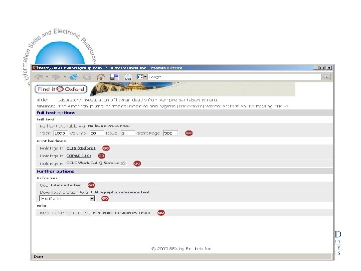Click the search magnifier button
Screen dimensions: 361x271
(x=325, y=77)
